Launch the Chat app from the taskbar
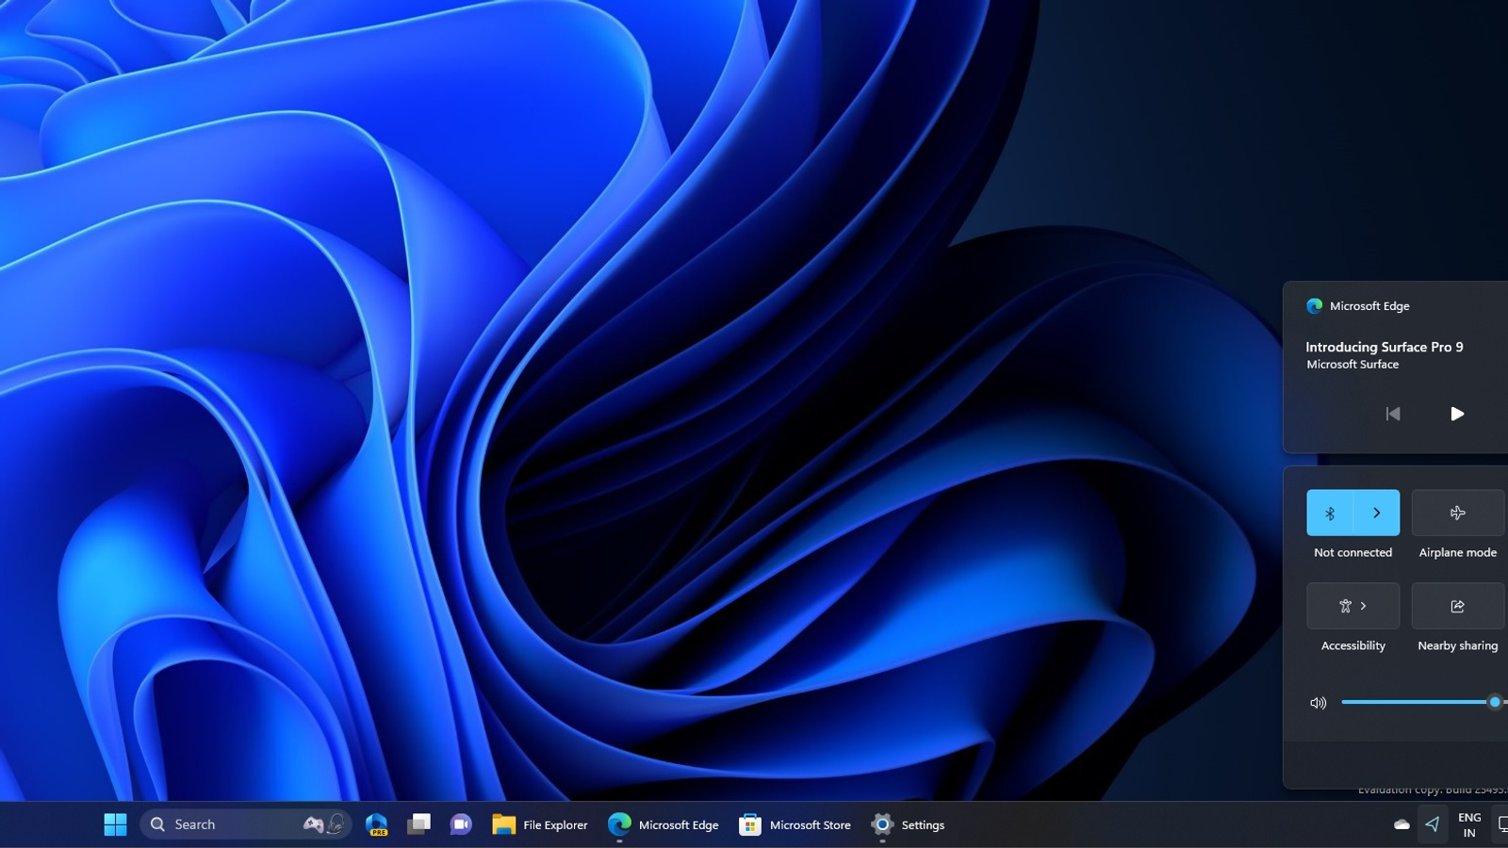This screenshot has height=848, width=1508. click(461, 824)
